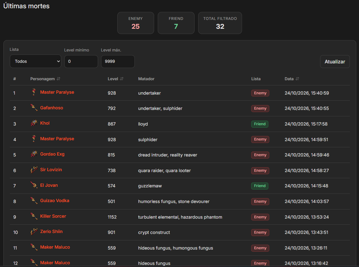Click Maker Maluco's icon in the 13:26:11 row
The width and height of the screenshot is (359, 267).
coord(34,247)
